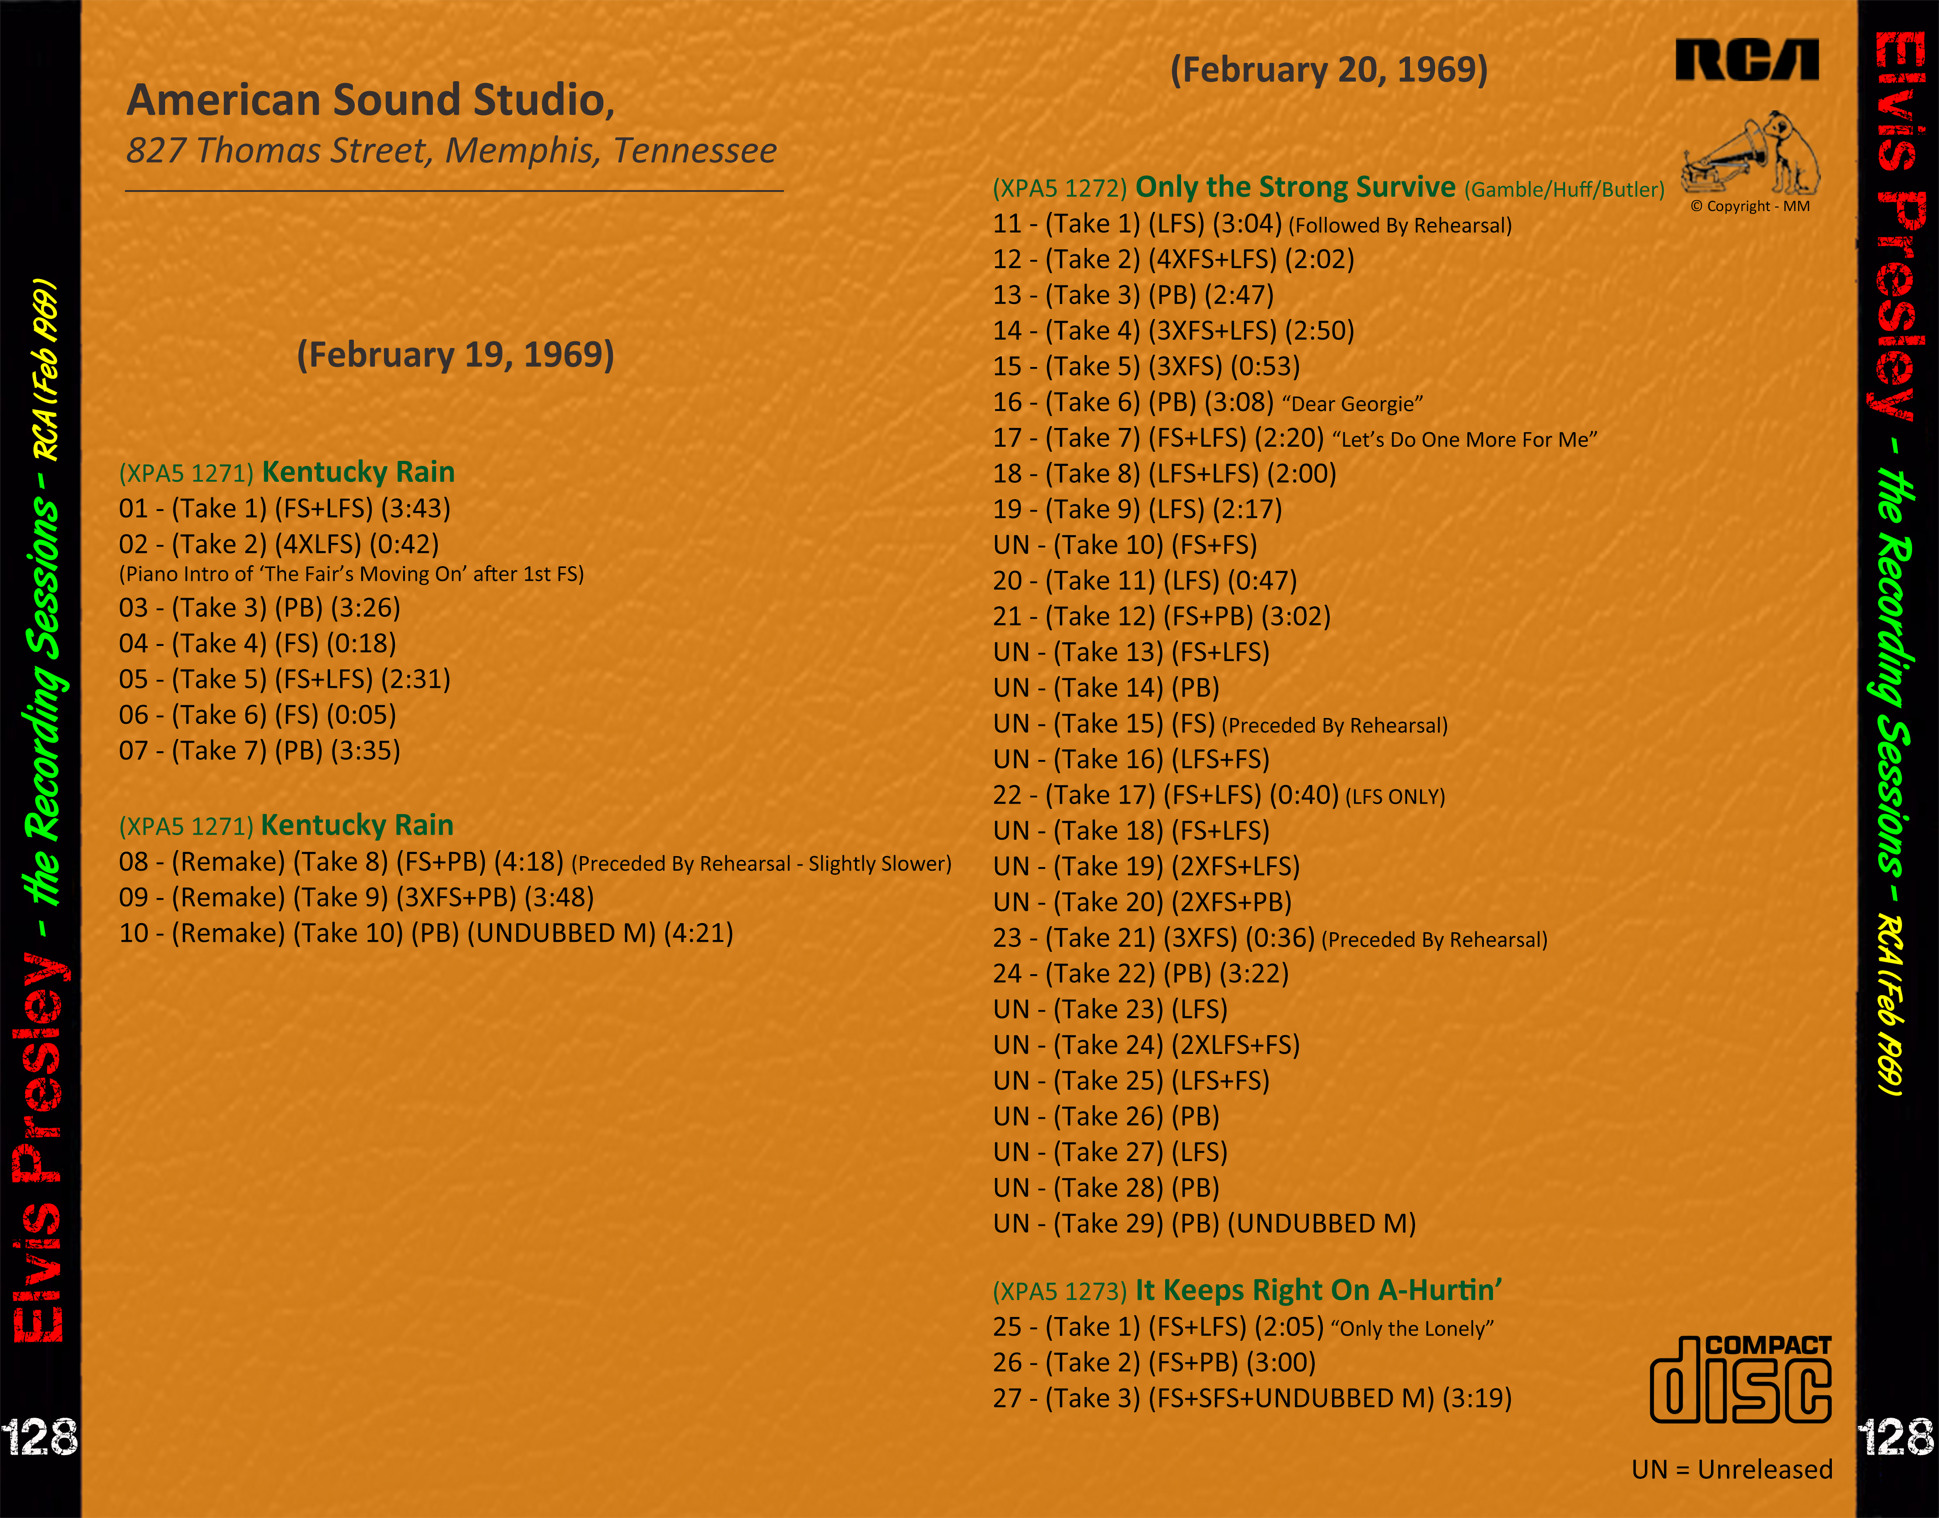Click track '27 - (Take 3) (FS+SFS+UNDUBBED M) (3:19)'
Screen dimensions: 1939x1518
(1253, 1398)
